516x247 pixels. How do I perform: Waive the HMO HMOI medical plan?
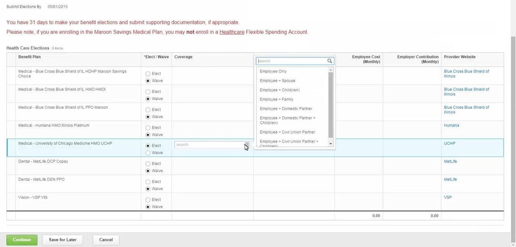(148, 99)
